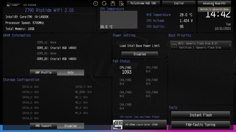The width and height of the screenshot is (236, 132).
Task: Select DDR5_A1: None slot
Action: (x=47, y=42)
